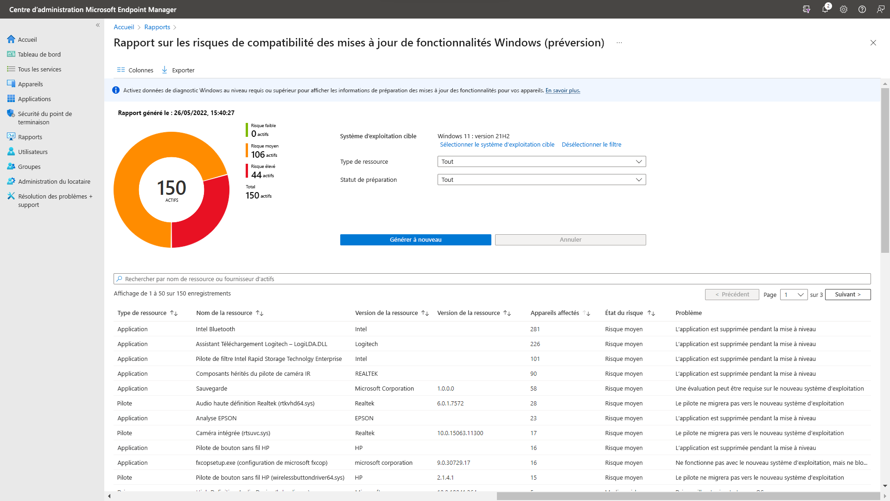890x501 pixels.
Task: Expand the Type de ressource dropdown
Action: [541, 161]
